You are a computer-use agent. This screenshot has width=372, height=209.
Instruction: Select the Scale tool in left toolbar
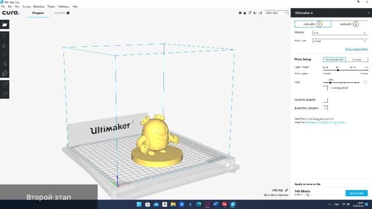[x=5, y=45]
